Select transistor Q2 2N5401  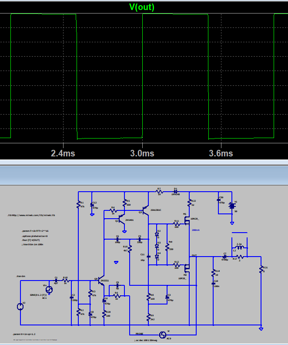pos(121,219)
